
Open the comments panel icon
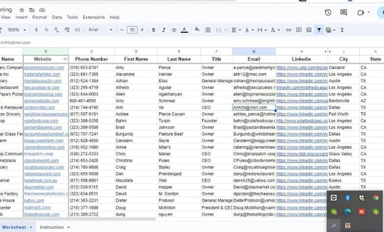coord(344,12)
